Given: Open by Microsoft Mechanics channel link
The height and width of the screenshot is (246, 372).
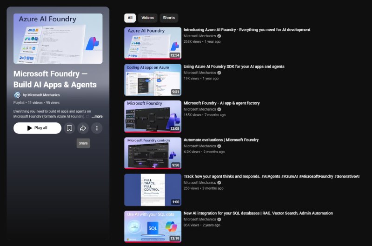Looking at the screenshot, I should click(41, 95).
